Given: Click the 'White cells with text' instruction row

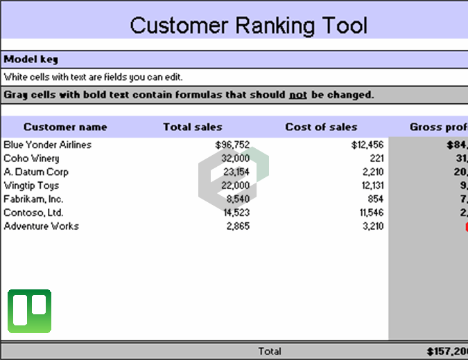Looking at the screenshot, I should pos(234,77).
